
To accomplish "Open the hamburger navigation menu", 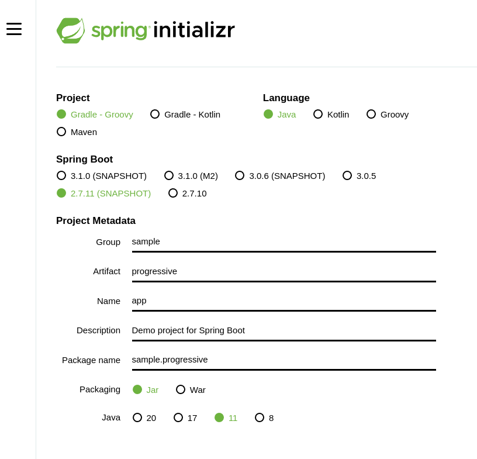I will [x=14, y=29].
